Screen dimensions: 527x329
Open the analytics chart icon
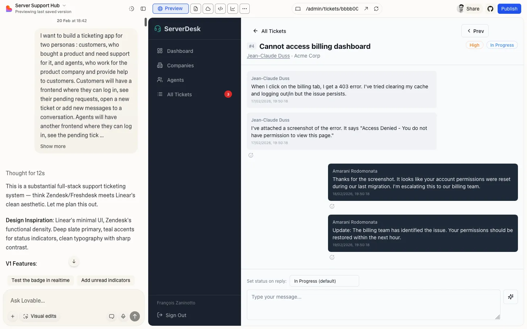pyautogui.click(x=232, y=9)
